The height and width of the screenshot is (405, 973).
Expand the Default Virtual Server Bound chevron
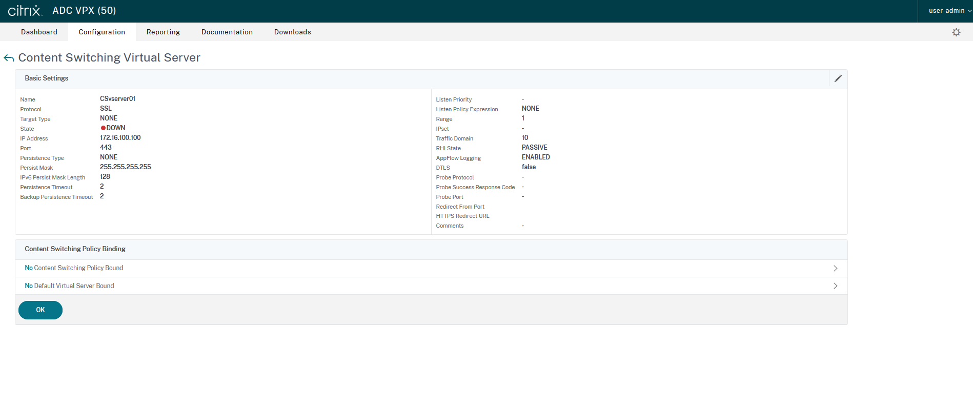(835, 286)
